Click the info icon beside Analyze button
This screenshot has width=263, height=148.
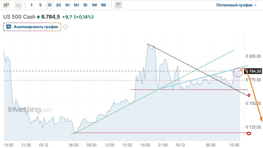pos(65,27)
